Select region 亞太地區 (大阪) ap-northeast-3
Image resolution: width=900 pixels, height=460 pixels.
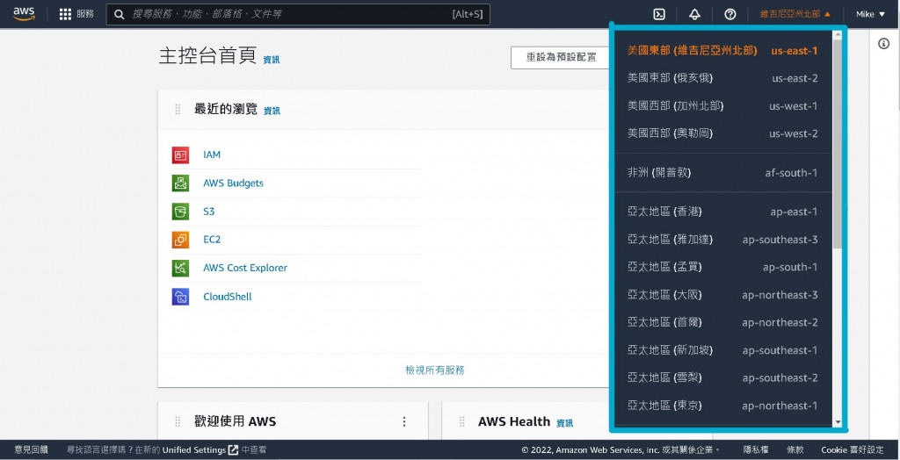coord(722,295)
